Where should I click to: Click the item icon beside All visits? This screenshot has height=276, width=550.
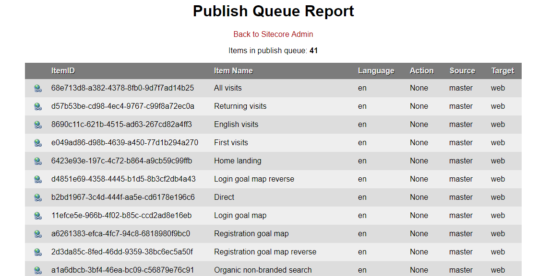point(38,88)
